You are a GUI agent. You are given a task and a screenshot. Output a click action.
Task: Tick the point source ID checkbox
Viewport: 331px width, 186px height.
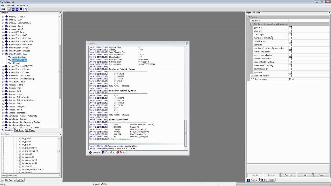pyautogui.click(x=290, y=69)
